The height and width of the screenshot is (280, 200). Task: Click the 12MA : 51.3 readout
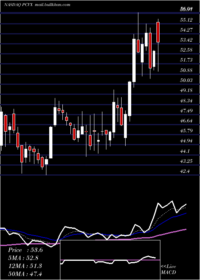pos(25,266)
